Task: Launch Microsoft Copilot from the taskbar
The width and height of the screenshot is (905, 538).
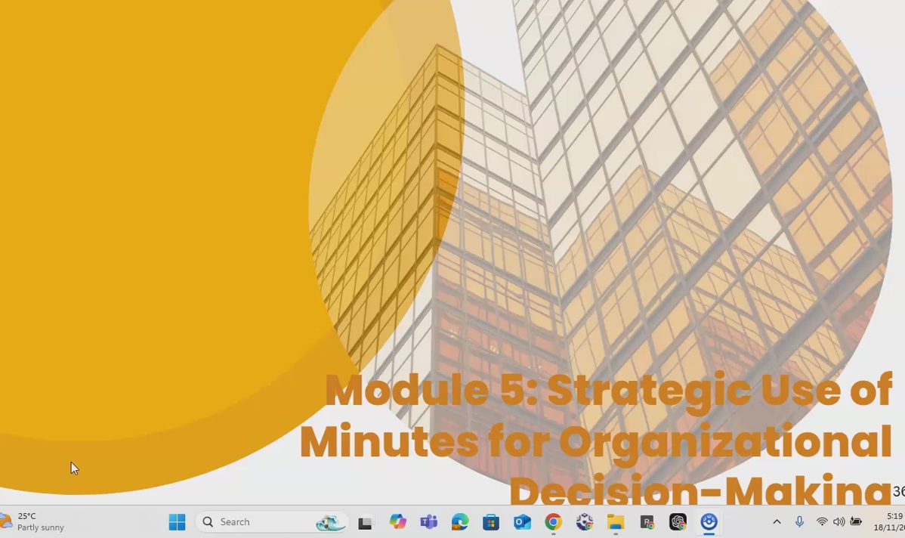Action: pyautogui.click(x=397, y=522)
